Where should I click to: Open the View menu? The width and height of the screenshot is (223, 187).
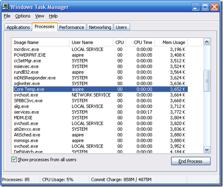40,16
